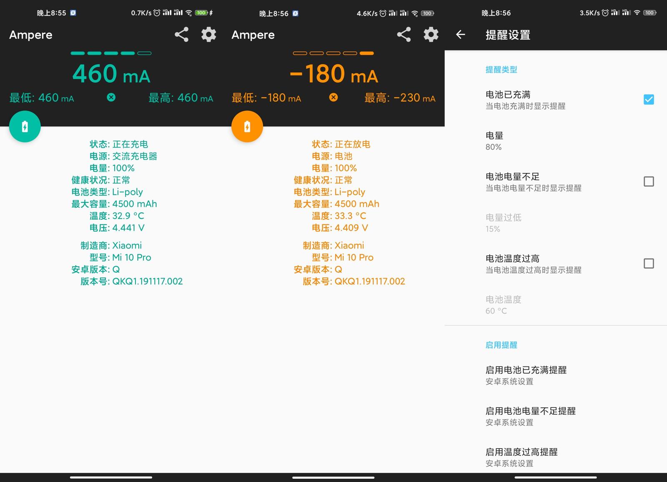667x482 pixels.
Task: Clear min/max values with the teal X icon
Action: pos(110,98)
